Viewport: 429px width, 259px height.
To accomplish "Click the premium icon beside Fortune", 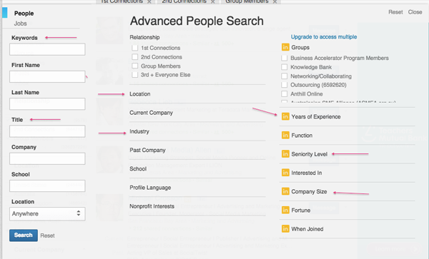I will pyautogui.click(x=285, y=210).
